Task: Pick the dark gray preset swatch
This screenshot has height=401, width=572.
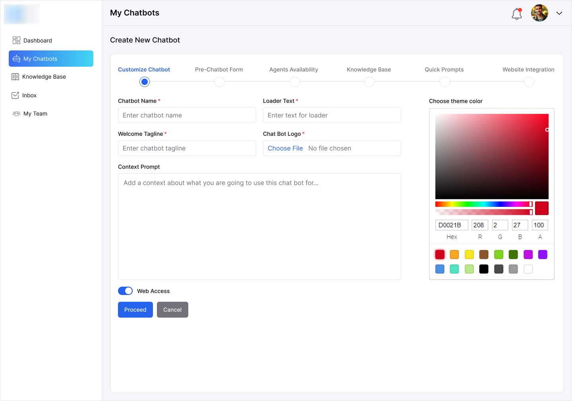Action: click(x=499, y=269)
